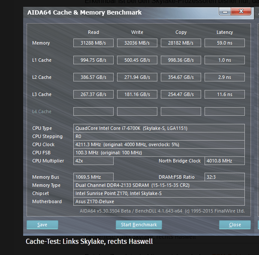Select Memory Read value 31288 MB/s
Viewport: 259px width, 255px height.
tap(93, 43)
